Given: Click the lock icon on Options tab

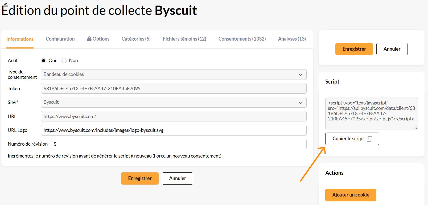Looking at the screenshot, I should 89,39.
